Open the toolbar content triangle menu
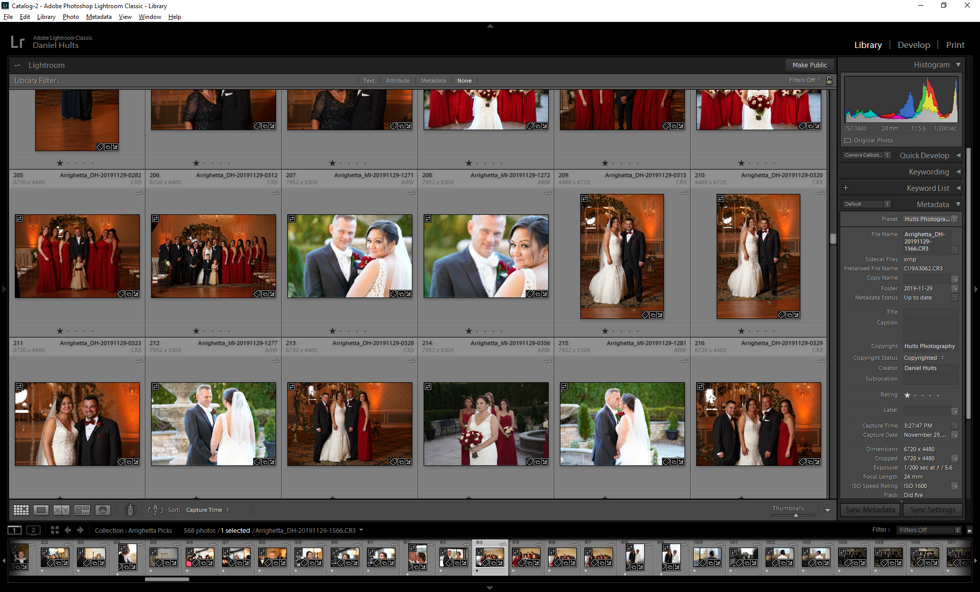 [827, 510]
